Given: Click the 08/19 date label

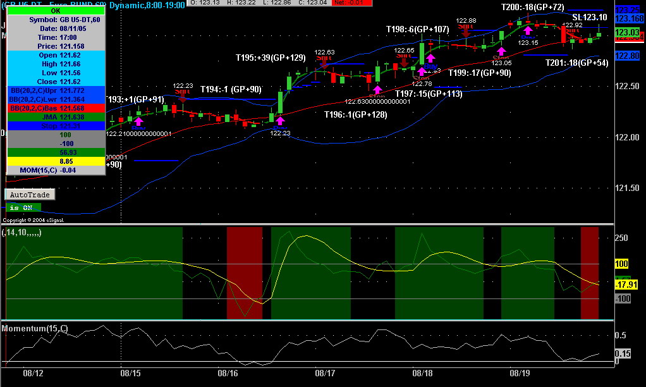Looking at the screenshot, I should 520,373.
